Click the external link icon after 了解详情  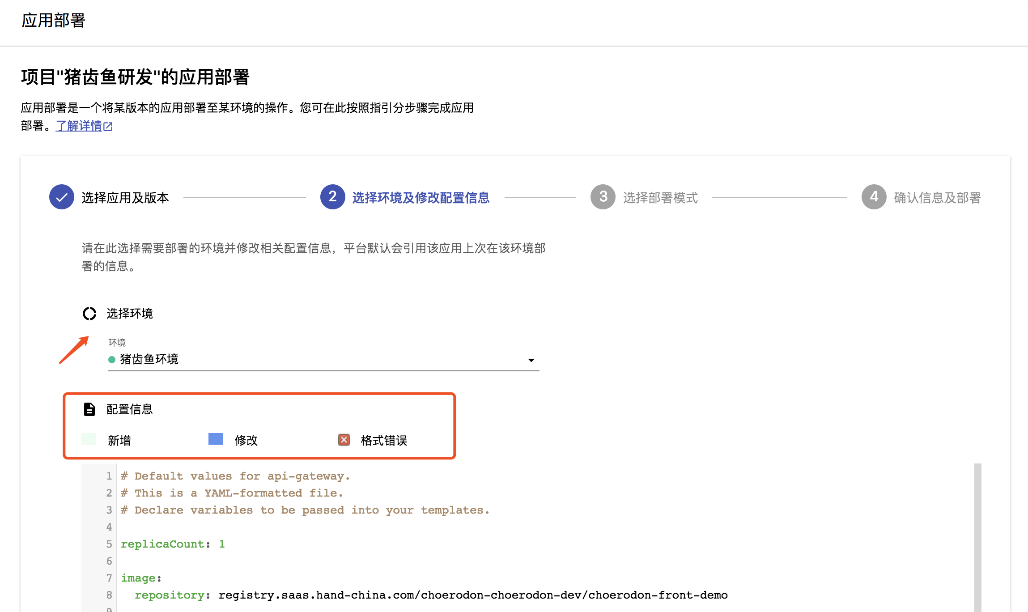coord(108,127)
